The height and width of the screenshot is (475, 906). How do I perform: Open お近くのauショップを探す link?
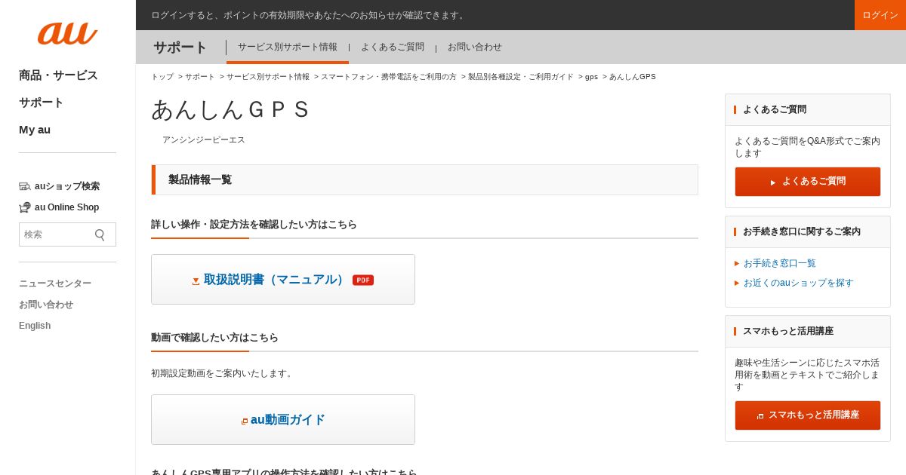[799, 283]
